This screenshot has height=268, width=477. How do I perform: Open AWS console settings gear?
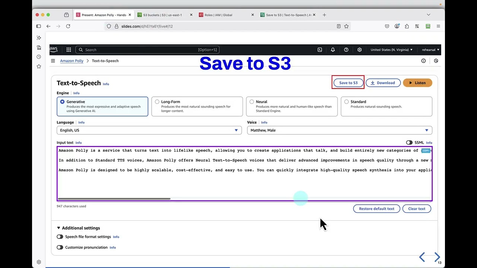point(360,50)
